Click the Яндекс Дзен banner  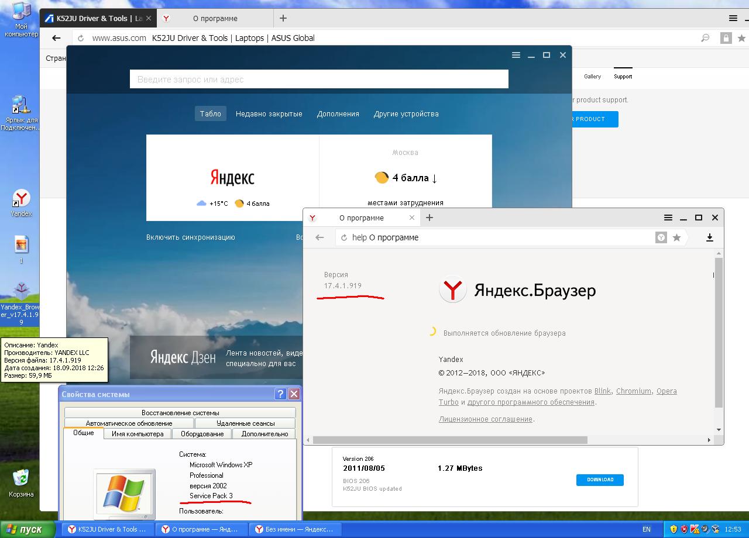pyautogui.click(x=217, y=357)
